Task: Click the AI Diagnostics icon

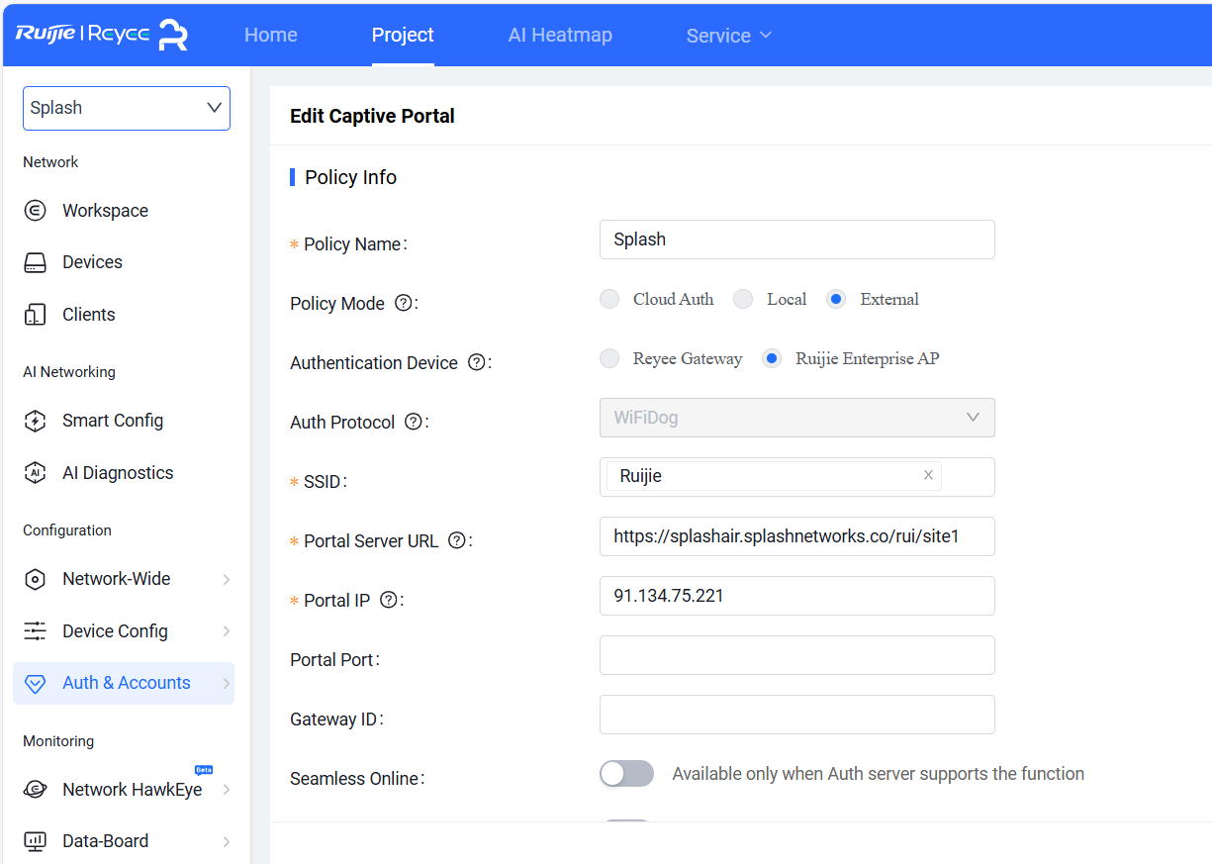Action: click(x=35, y=473)
